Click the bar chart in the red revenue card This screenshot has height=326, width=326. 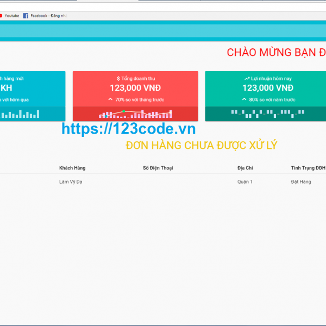[135, 114]
